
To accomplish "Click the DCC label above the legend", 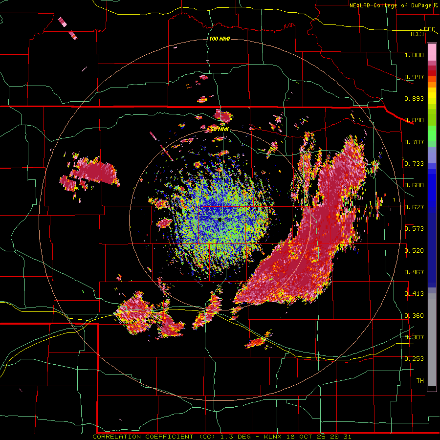I will [x=429, y=29].
